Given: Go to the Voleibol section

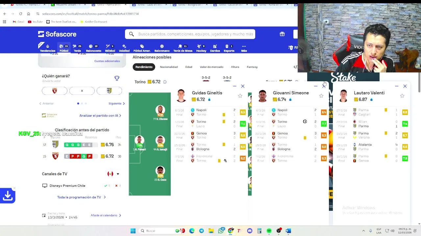Looking at the screenshot, I should (124, 48).
